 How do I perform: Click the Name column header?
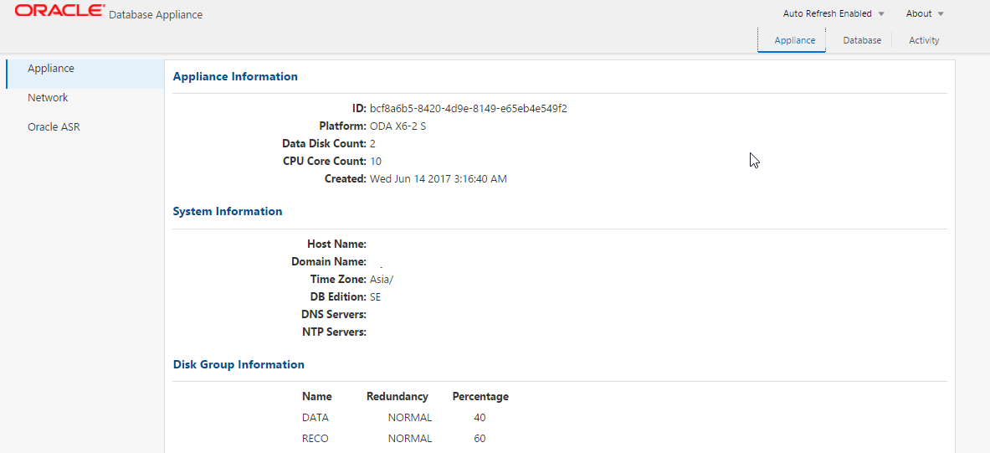[x=317, y=397]
